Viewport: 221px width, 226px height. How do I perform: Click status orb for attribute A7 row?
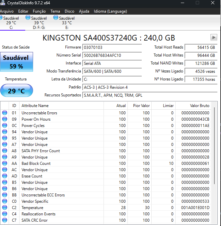[x=5, y=145]
